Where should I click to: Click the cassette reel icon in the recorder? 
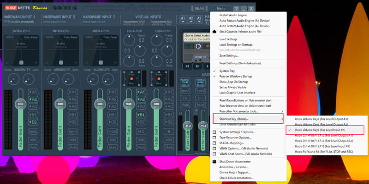point(198,47)
